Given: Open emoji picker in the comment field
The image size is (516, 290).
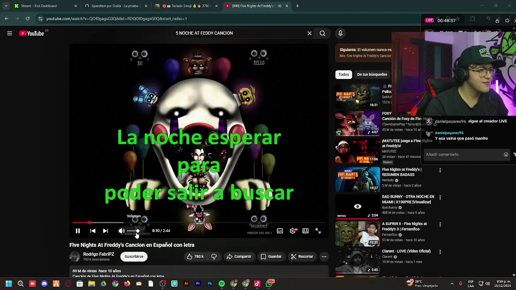Looking at the screenshot, I should click(x=506, y=155).
